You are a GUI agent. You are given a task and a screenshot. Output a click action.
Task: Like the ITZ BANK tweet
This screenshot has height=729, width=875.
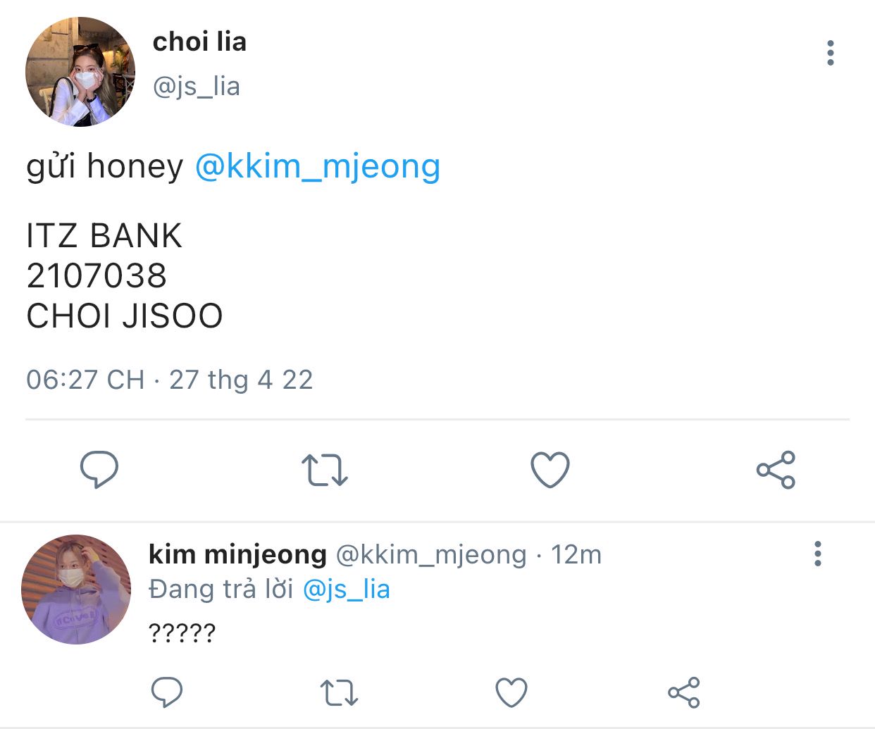point(550,470)
